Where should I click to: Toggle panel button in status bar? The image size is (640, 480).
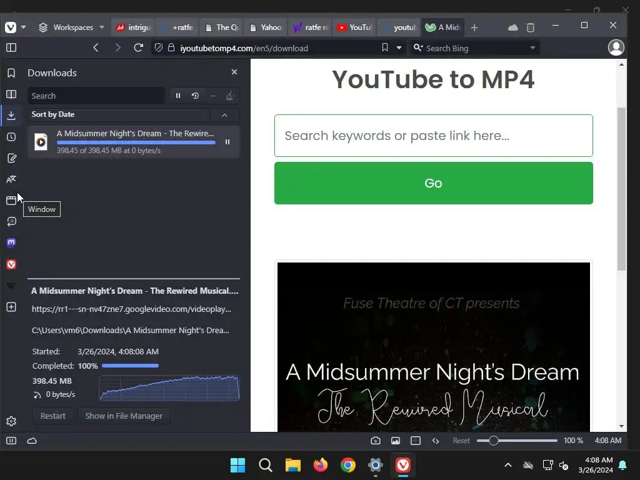click(x=11, y=441)
